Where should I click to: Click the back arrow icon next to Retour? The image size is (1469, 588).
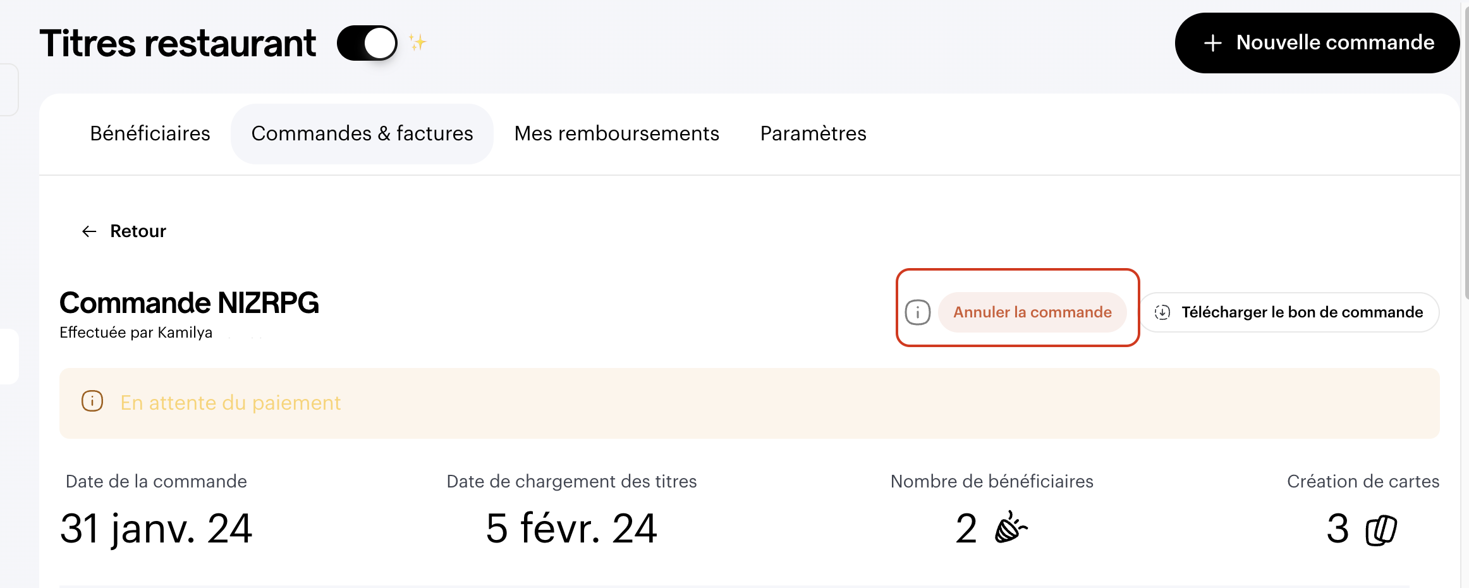pyautogui.click(x=89, y=231)
